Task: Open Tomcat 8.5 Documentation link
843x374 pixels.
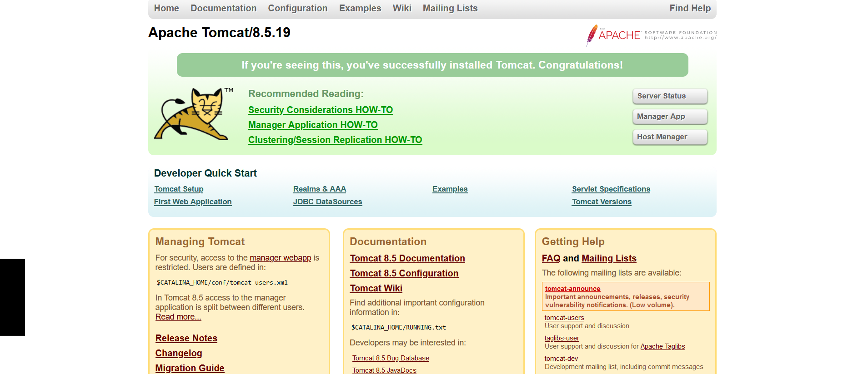Action: pos(407,258)
